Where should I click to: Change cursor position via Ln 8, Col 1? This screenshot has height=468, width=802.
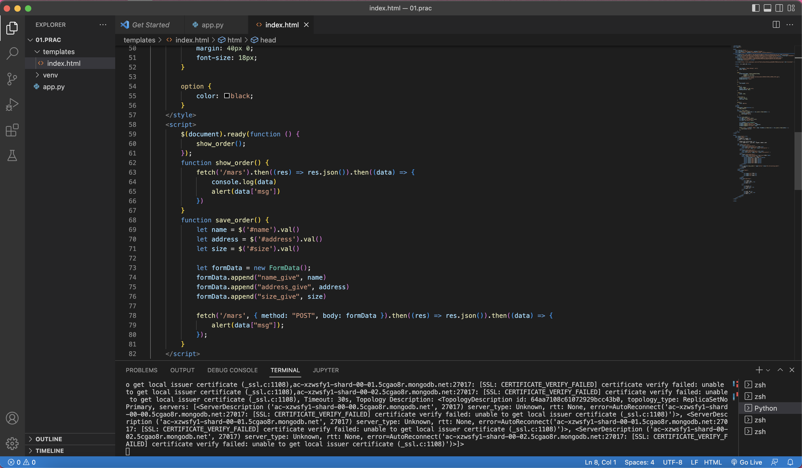point(601,462)
